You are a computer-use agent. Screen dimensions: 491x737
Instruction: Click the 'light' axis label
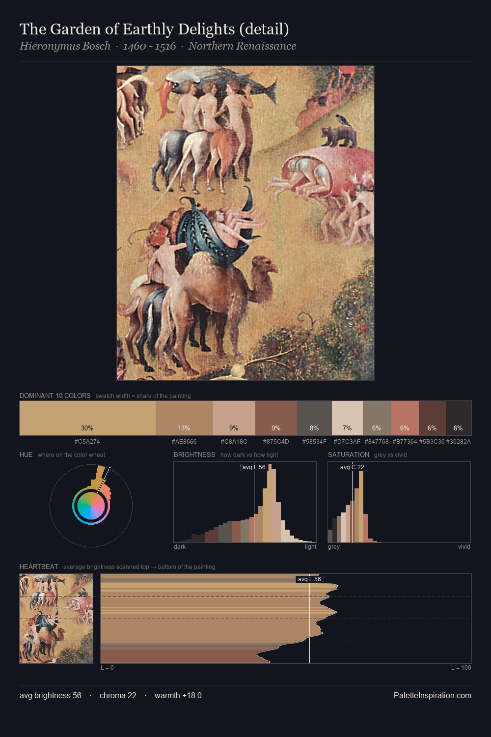point(311,546)
